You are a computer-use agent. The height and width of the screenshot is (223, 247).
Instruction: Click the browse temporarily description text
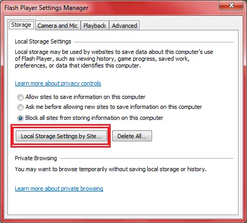pyautogui.click(x=111, y=169)
